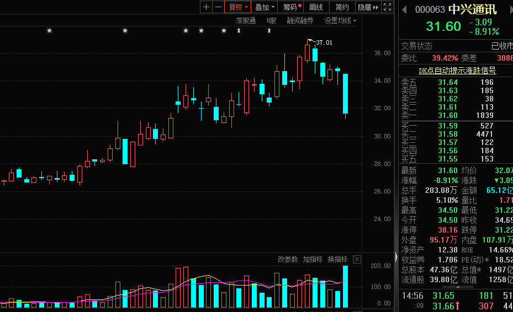This screenshot has height=312, width=513.
Task: Select the 买四 row at 31.56
Action: point(457,150)
